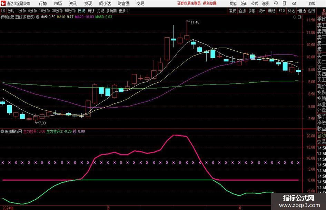The width and height of the screenshot is (326, 210).
Task: Click the 标记 mark button
Action: pyautogui.click(x=291, y=11)
